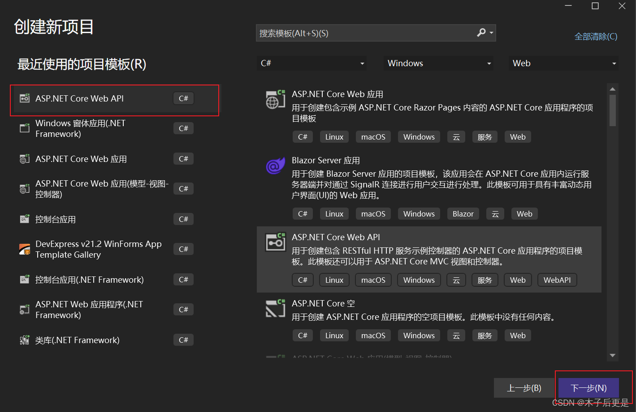Image resolution: width=636 pixels, height=412 pixels.
Task: Click the search magnifier icon
Action: coord(481,32)
